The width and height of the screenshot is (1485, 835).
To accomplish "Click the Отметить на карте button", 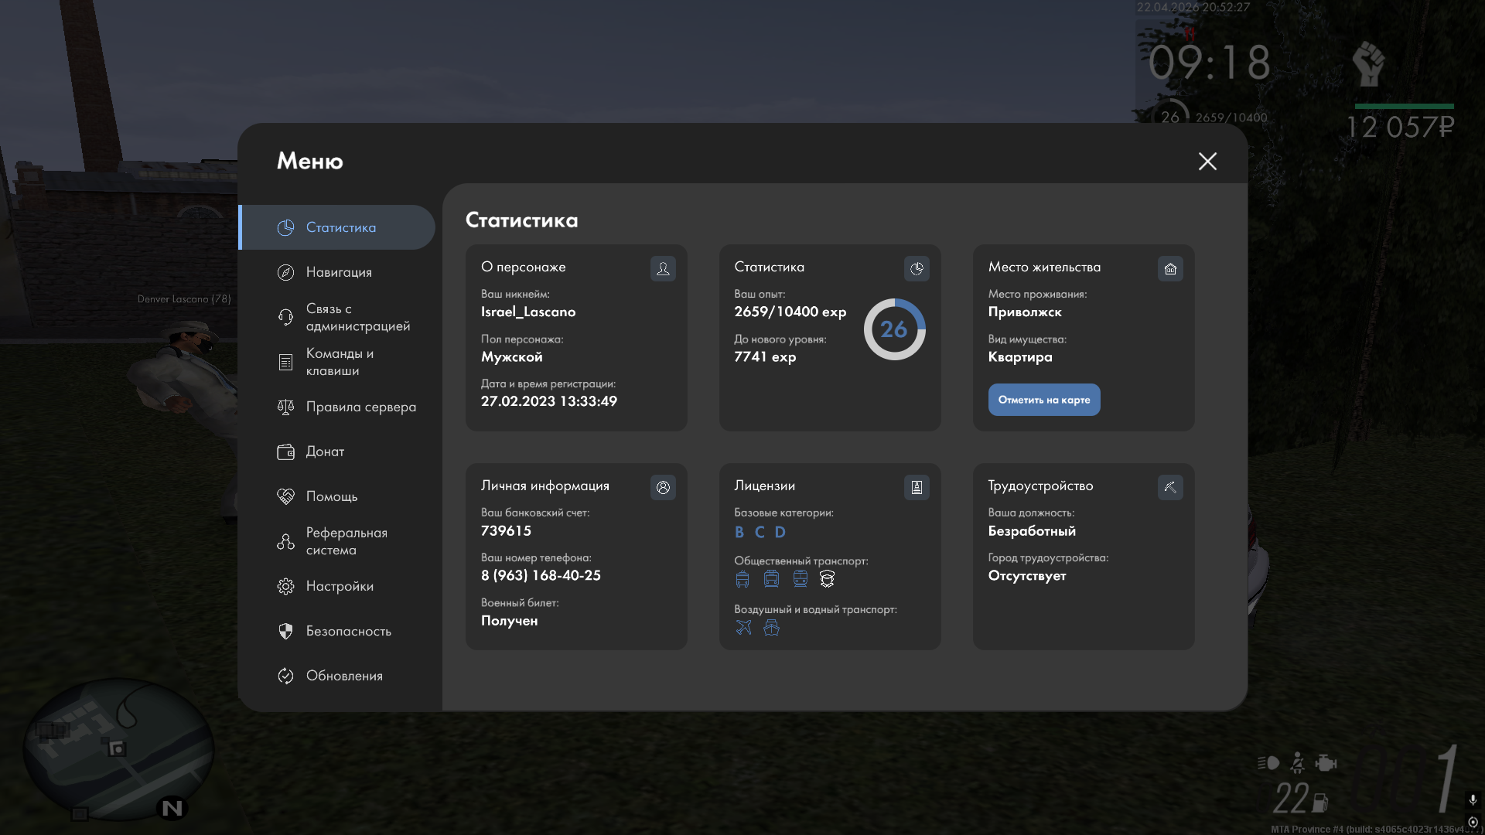I will tap(1044, 400).
